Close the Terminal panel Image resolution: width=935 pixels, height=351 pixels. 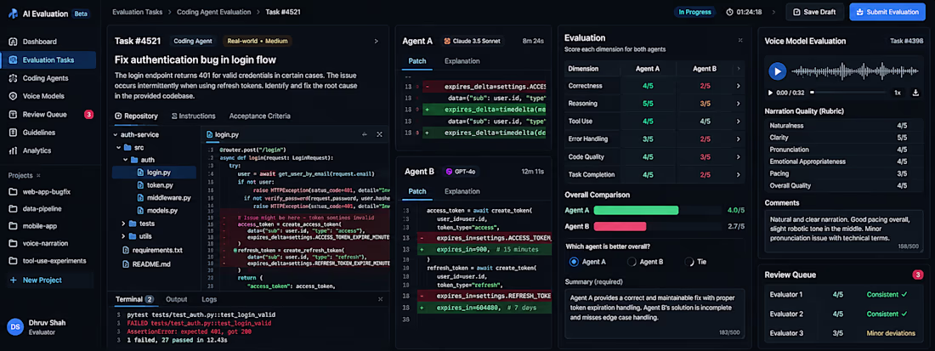click(380, 299)
